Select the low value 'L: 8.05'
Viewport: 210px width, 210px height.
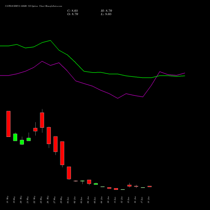click(106, 14)
